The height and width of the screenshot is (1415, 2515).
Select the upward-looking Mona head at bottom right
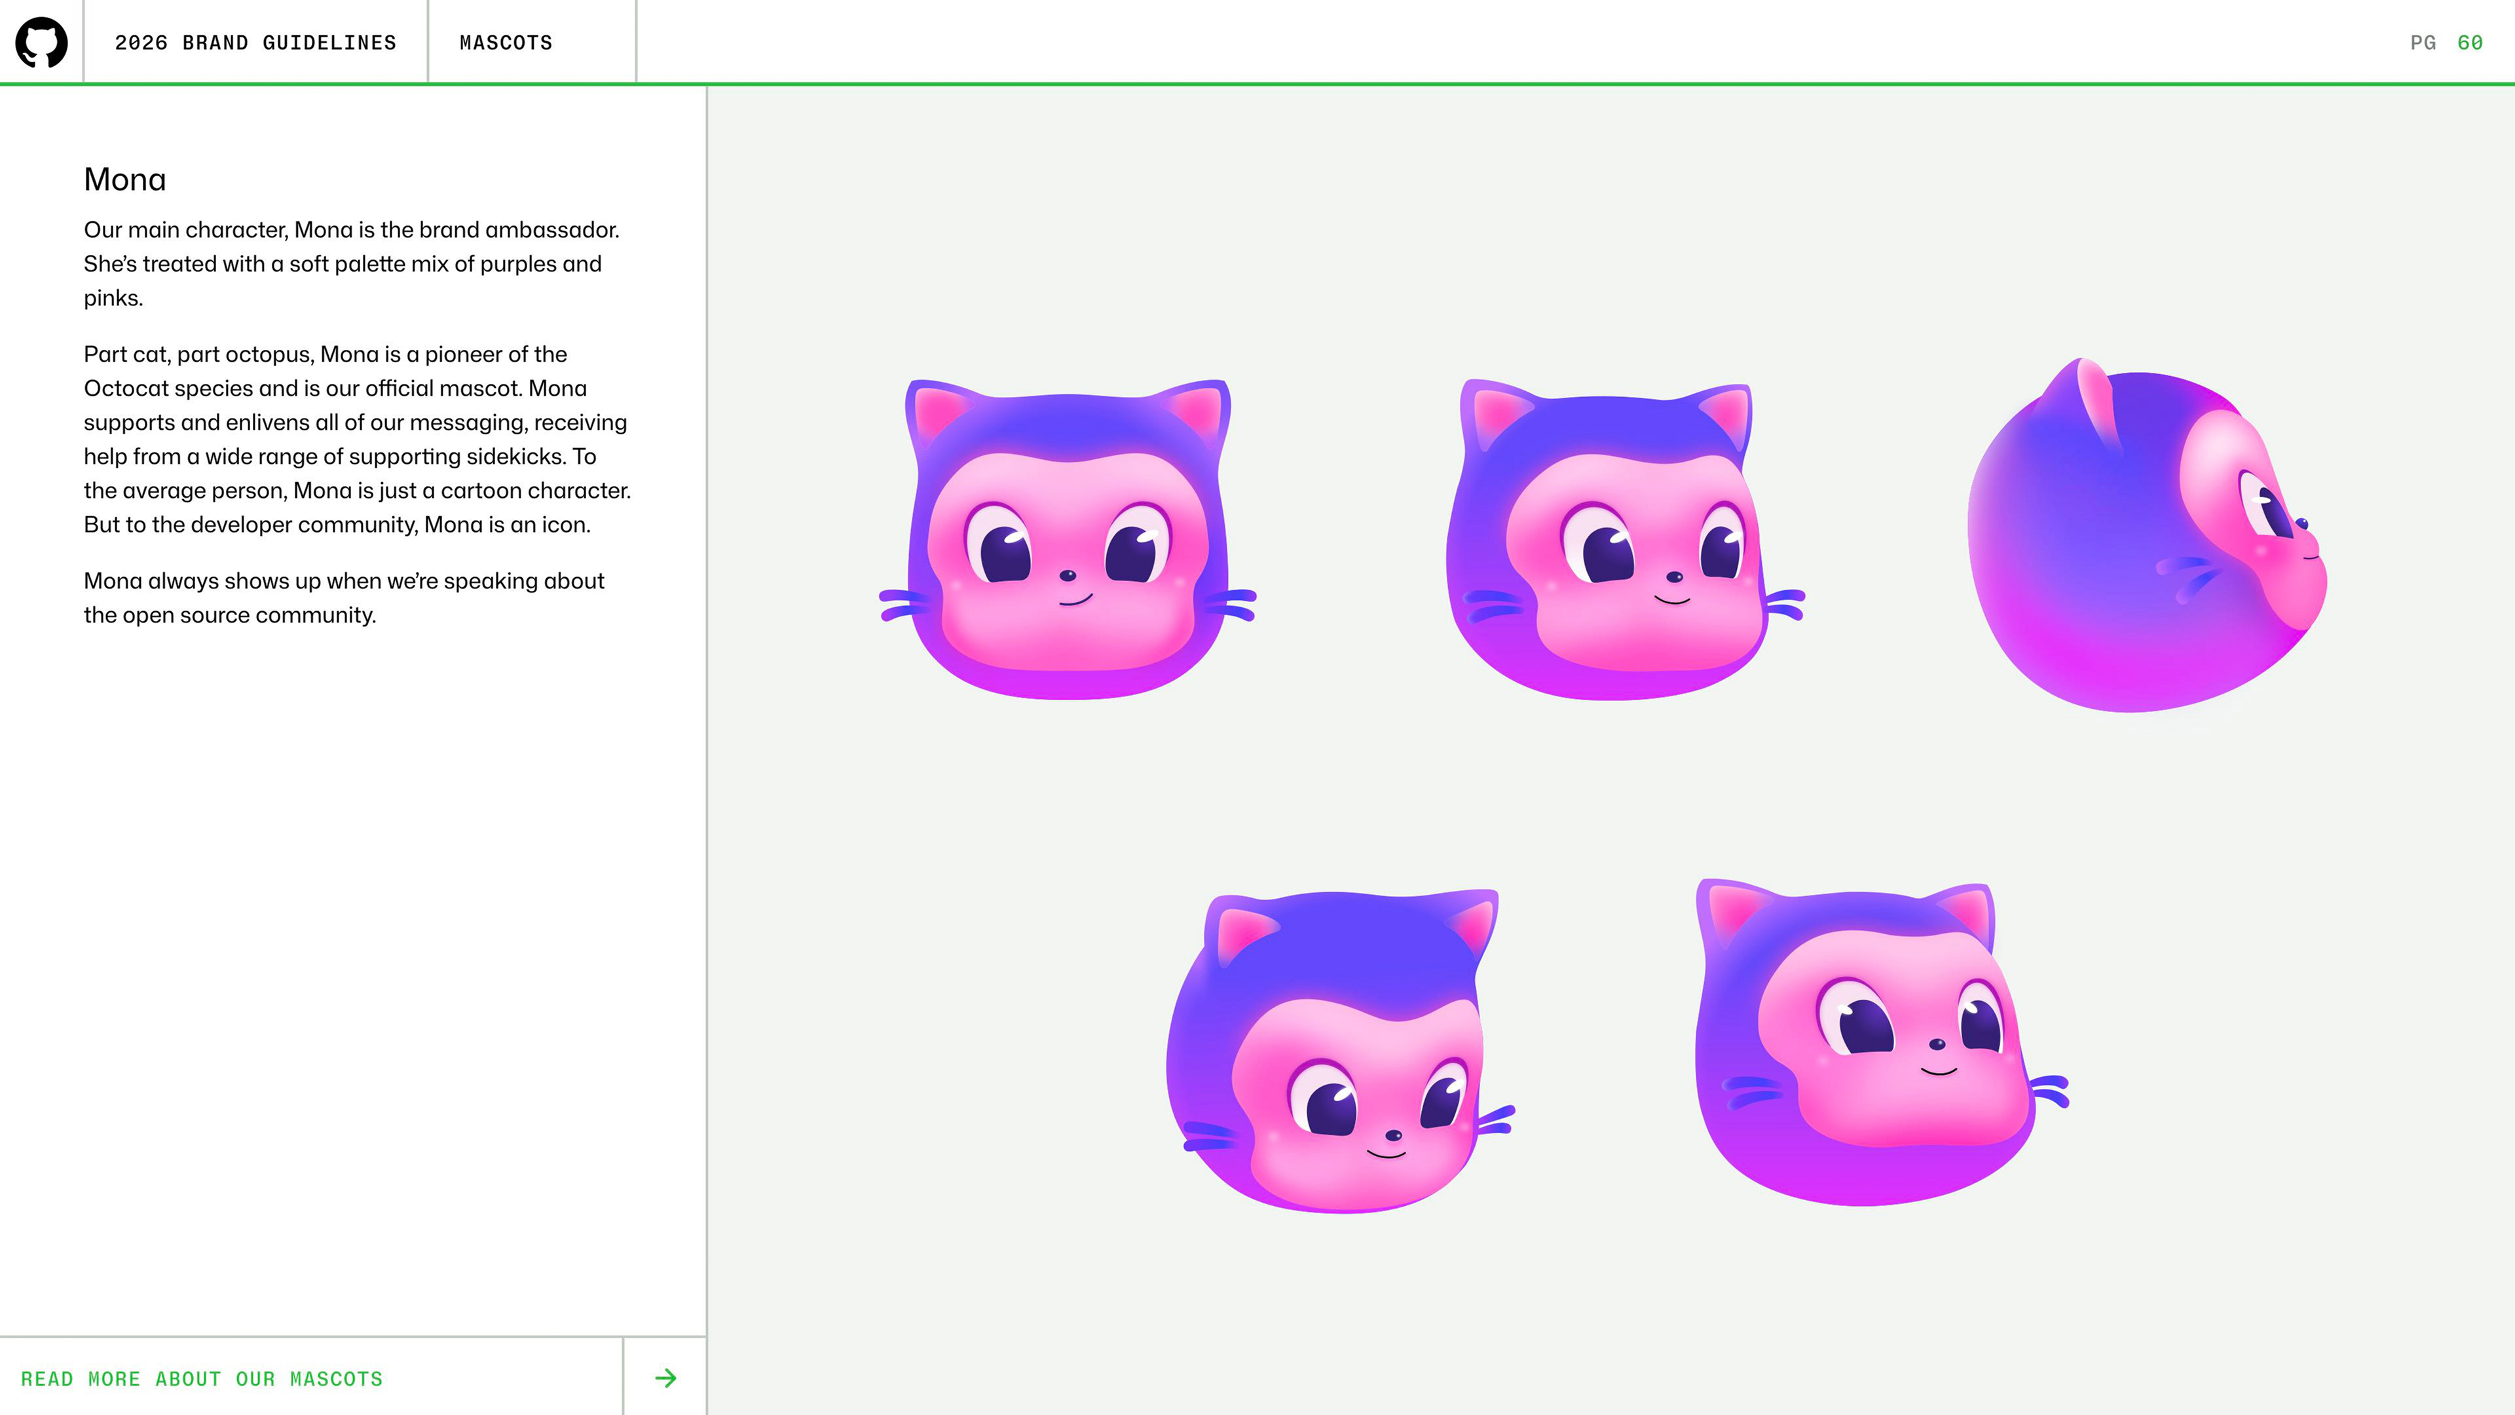click(x=1880, y=1043)
